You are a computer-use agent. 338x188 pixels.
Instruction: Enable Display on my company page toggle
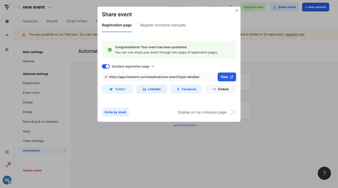pyautogui.click(x=232, y=112)
